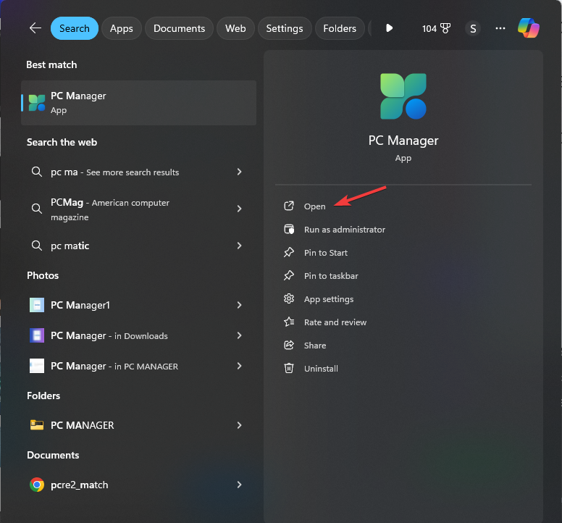Viewport: 562px width, 523px height.
Task: Click the rewards trophy icon next to 104
Action: 445,28
